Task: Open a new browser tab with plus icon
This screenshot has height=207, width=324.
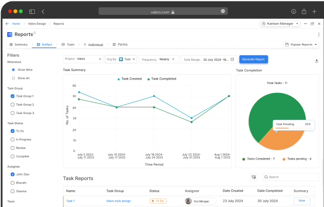Action: 314,11
